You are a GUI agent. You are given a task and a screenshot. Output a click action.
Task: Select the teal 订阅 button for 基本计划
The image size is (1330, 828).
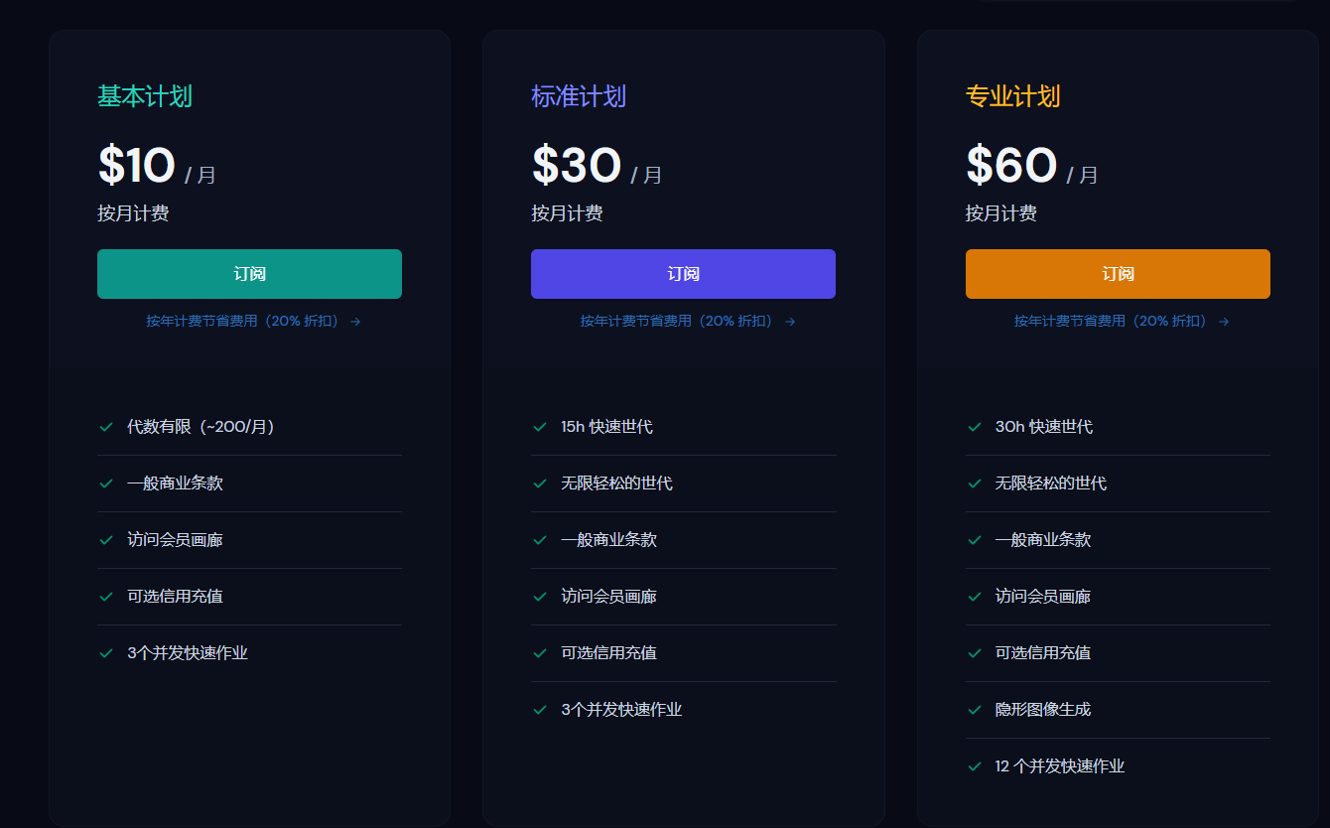click(x=249, y=274)
